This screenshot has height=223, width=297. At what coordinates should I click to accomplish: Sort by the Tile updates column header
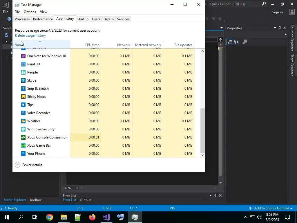click(x=179, y=44)
